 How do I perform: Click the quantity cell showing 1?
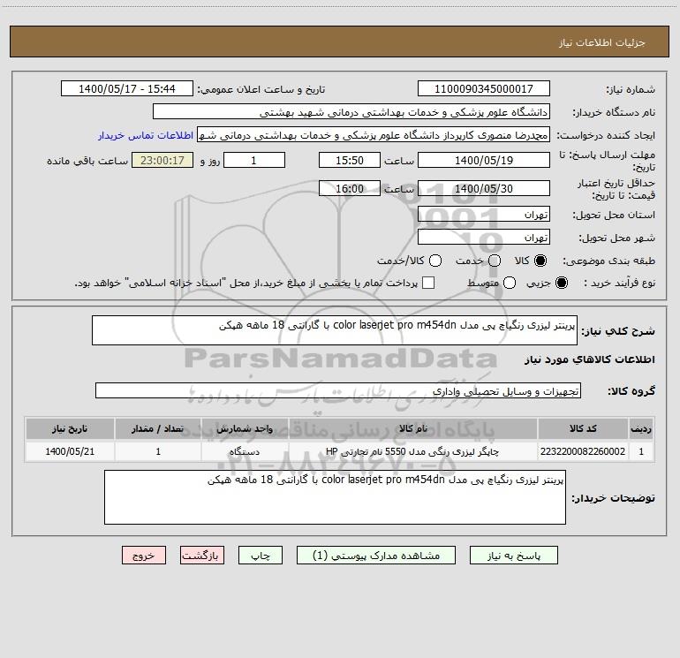(158, 451)
